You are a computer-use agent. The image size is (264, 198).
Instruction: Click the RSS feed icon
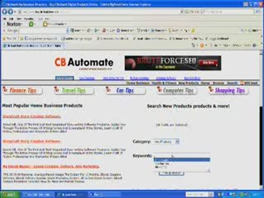pyautogui.click(x=242, y=83)
